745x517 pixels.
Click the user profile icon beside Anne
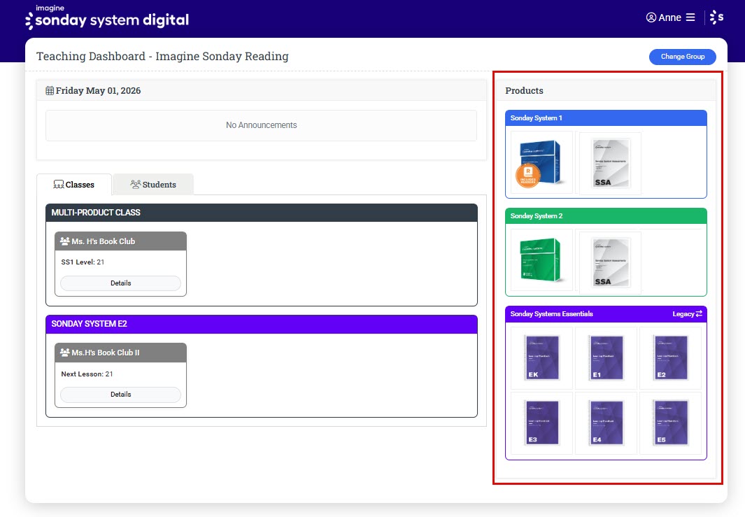651,17
